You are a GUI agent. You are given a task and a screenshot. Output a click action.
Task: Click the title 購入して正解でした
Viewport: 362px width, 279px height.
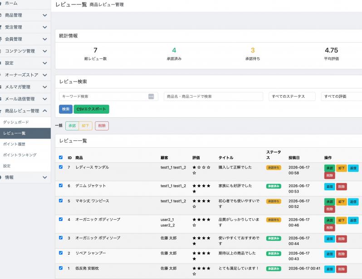click(235, 168)
